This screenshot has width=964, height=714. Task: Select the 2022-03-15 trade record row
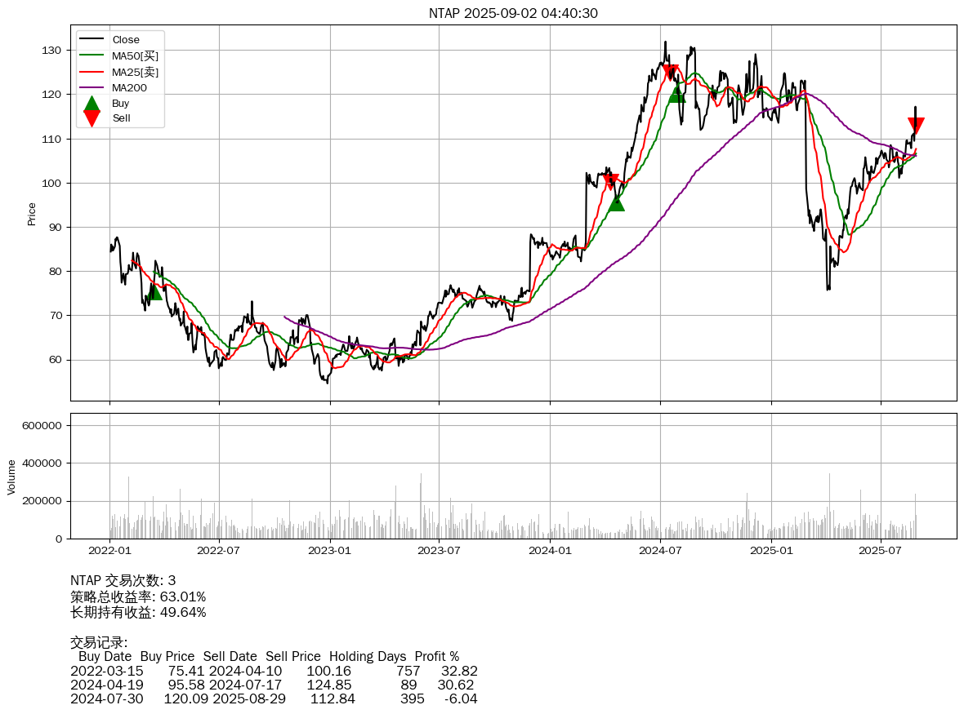(274, 671)
